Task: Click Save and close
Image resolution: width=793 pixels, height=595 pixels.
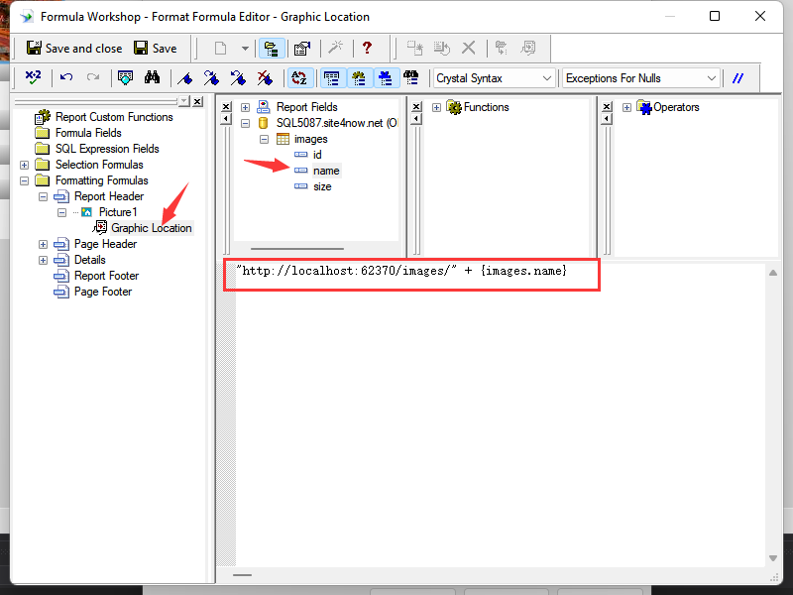Action: pyautogui.click(x=74, y=47)
